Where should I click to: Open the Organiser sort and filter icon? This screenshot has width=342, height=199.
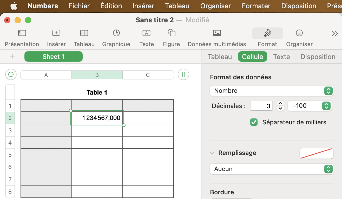click(x=299, y=33)
